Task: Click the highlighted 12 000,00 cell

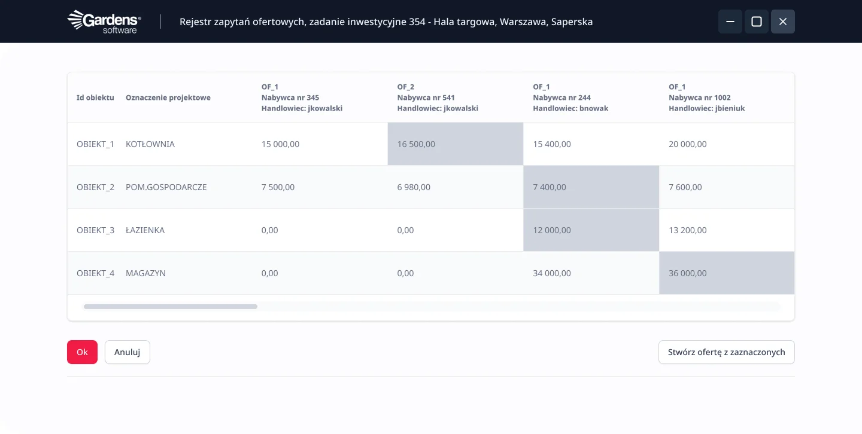Action: pyautogui.click(x=591, y=230)
